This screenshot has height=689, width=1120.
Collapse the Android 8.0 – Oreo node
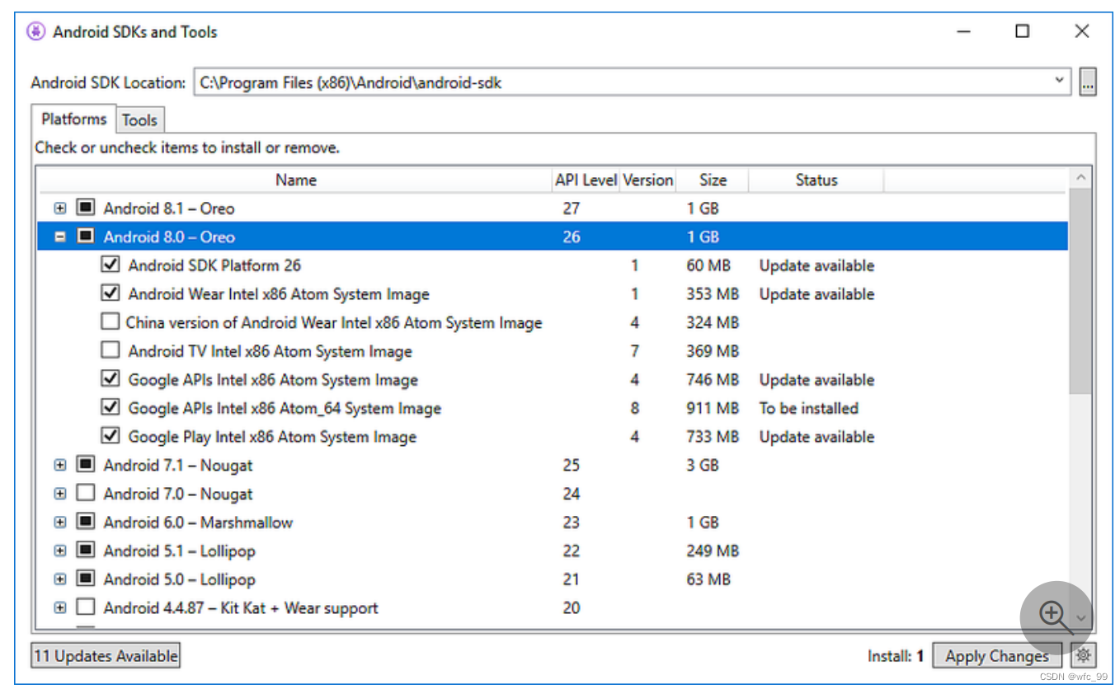point(59,236)
